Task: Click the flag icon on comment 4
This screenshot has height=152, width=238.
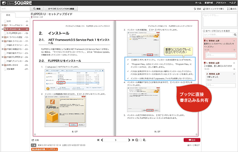Action: pos(205,41)
